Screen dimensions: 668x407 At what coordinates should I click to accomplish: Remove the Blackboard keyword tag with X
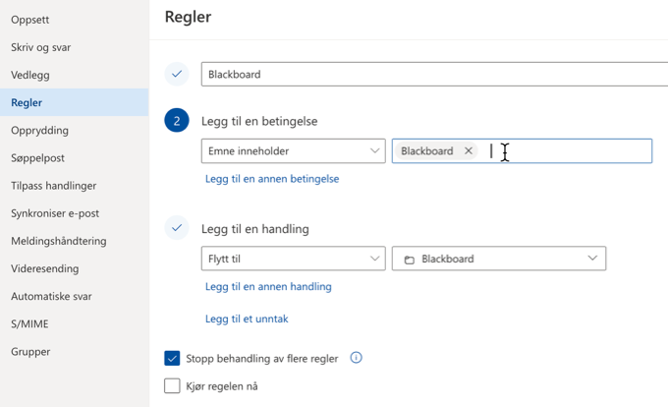(469, 150)
